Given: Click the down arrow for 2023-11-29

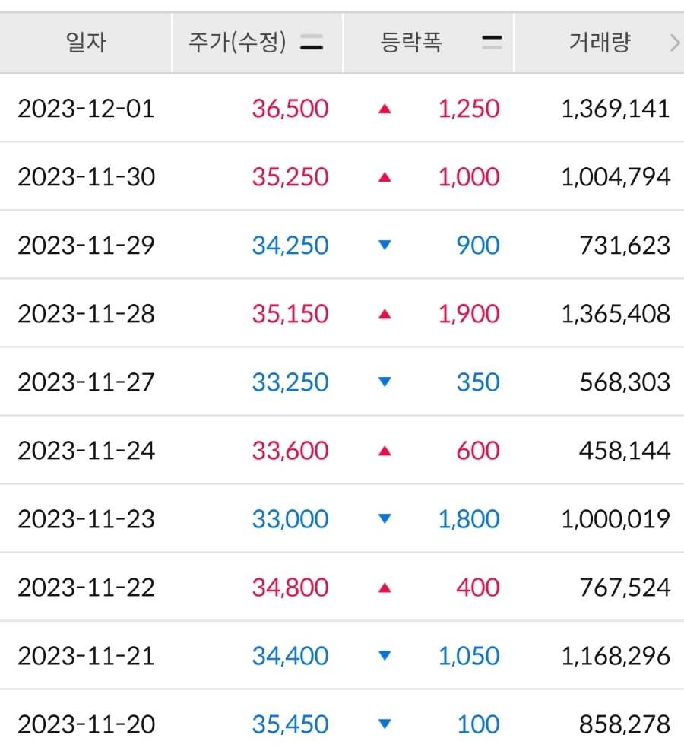Looking at the screenshot, I should [x=385, y=246].
